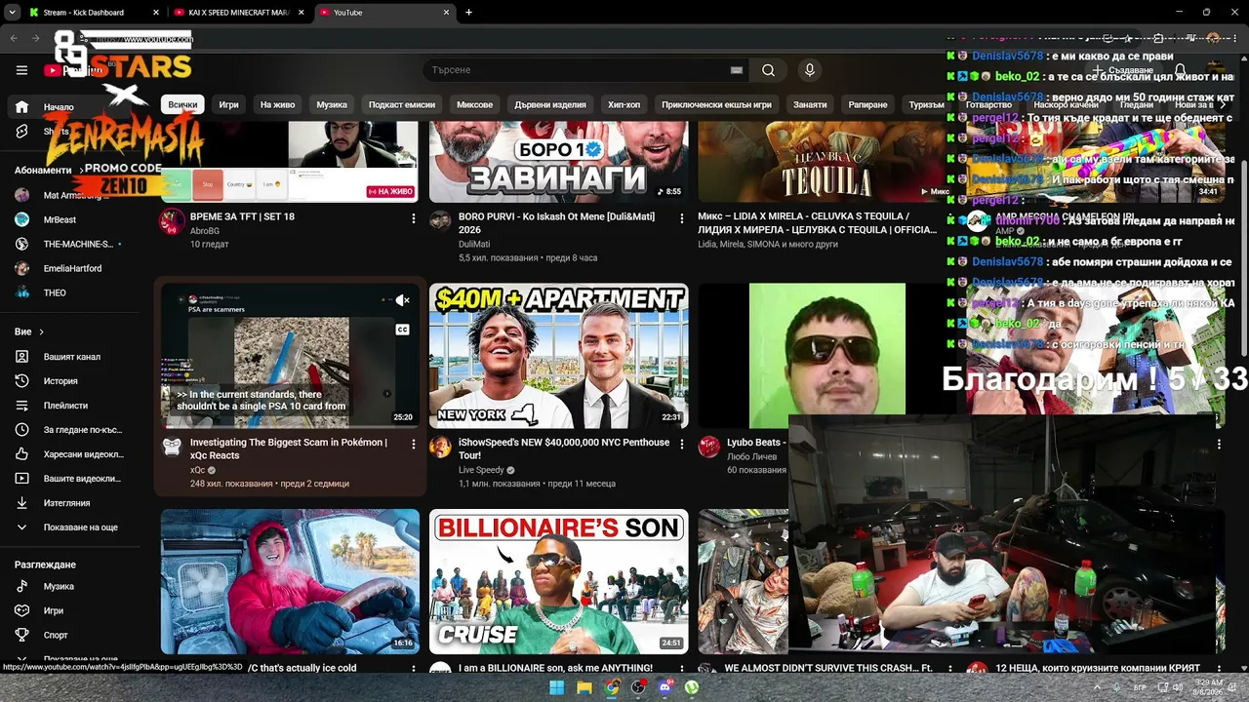Select the Хип-хоп filter chip

[624, 104]
